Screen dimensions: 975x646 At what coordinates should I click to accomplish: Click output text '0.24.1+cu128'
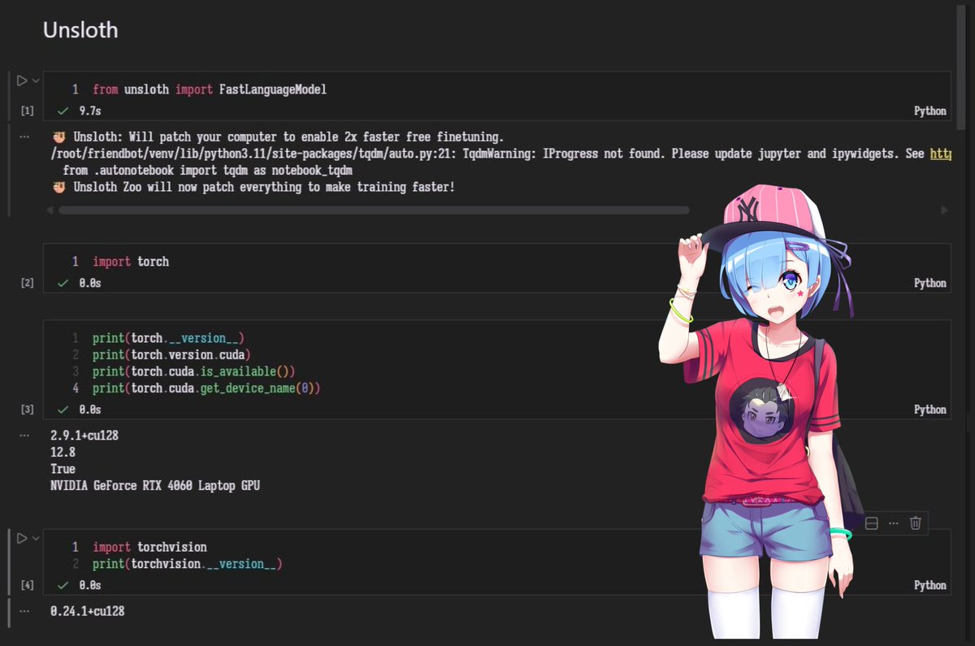tap(88, 610)
